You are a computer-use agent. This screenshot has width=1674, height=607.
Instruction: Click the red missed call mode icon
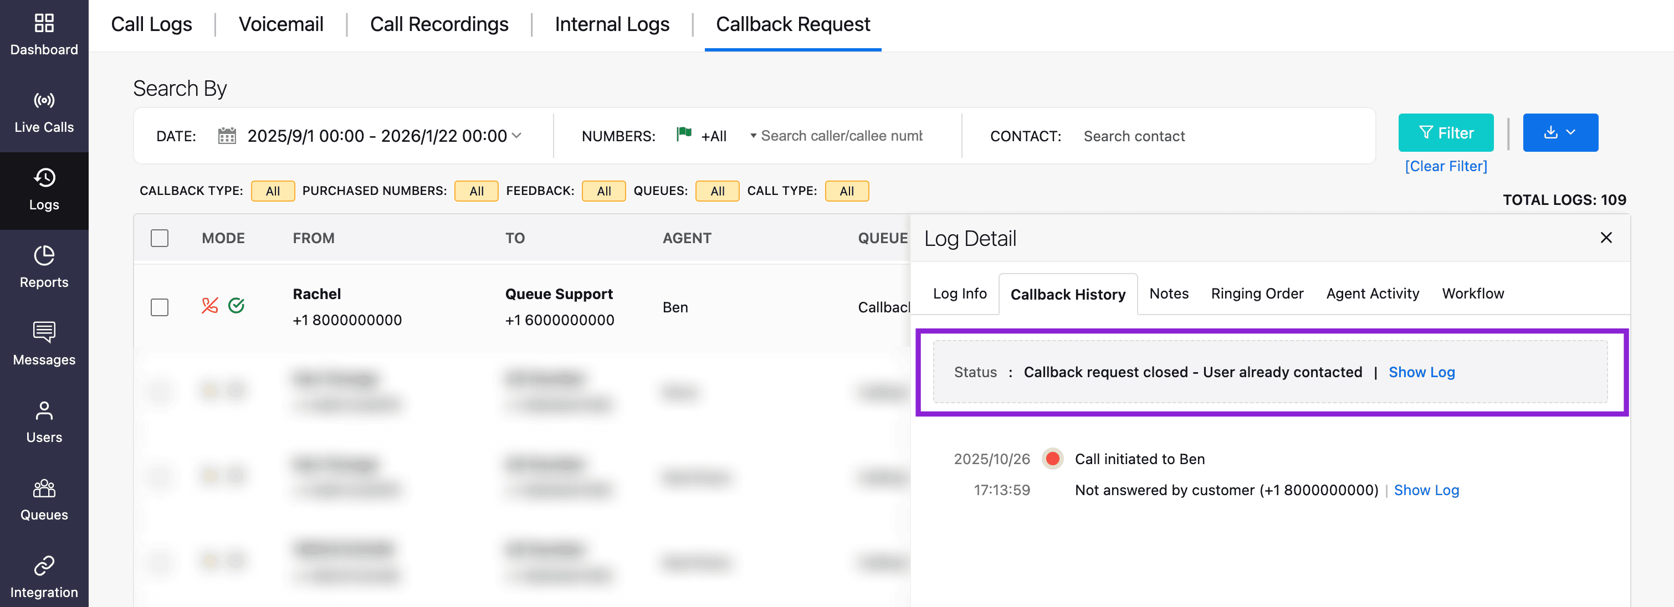(x=209, y=305)
